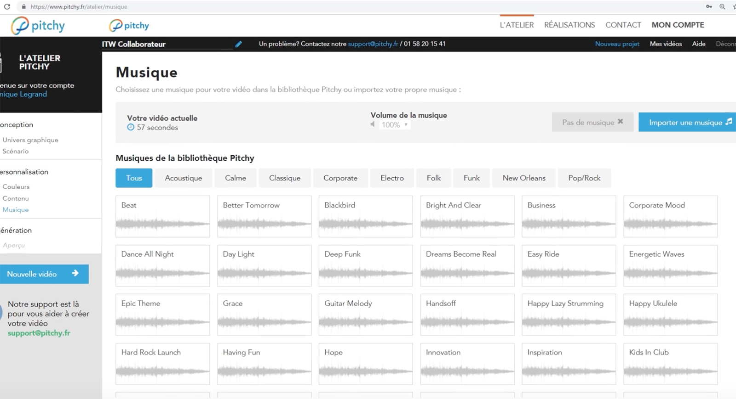The image size is (736, 399).
Task: Open Aide link in black bar
Action: click(699, 44)
